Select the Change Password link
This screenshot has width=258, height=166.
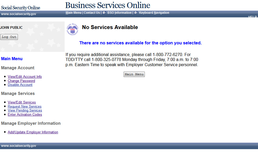tap(21, 81)
